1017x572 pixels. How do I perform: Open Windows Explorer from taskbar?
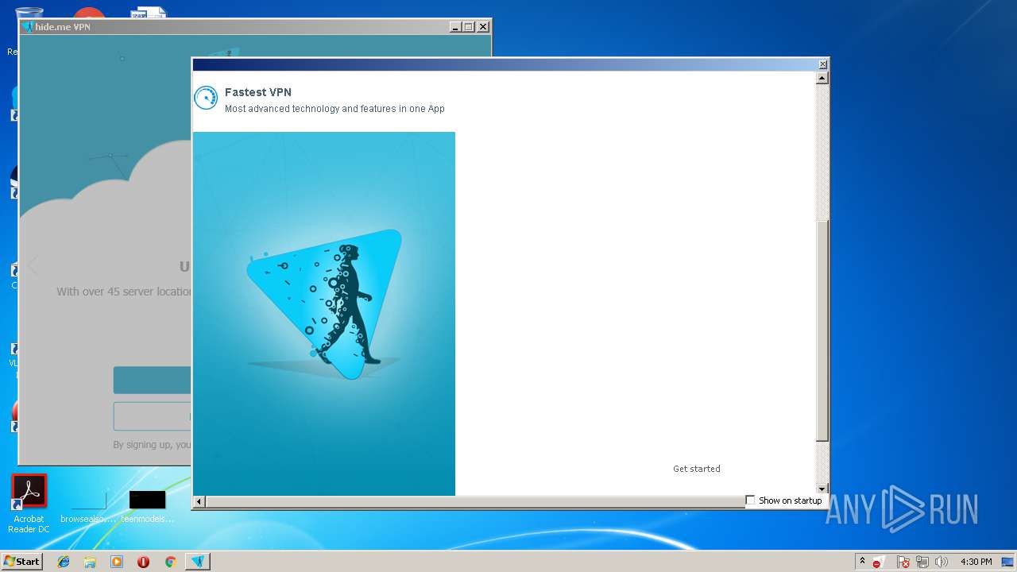point(90,562)
